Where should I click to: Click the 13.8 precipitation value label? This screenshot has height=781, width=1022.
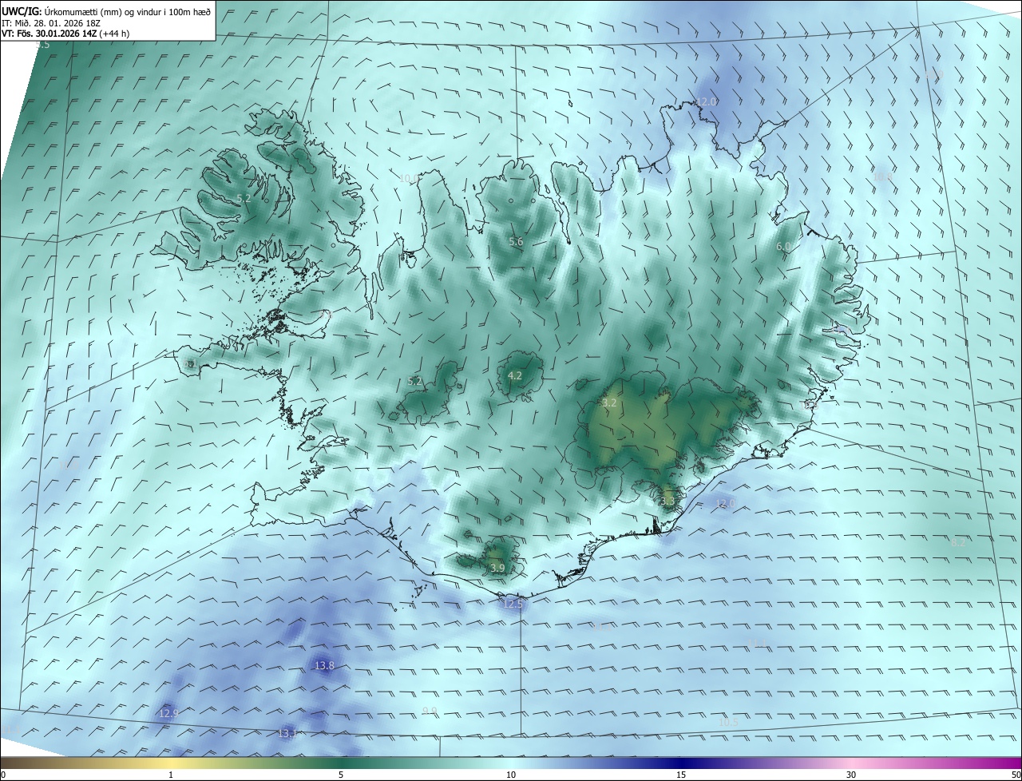coord(324,665)
